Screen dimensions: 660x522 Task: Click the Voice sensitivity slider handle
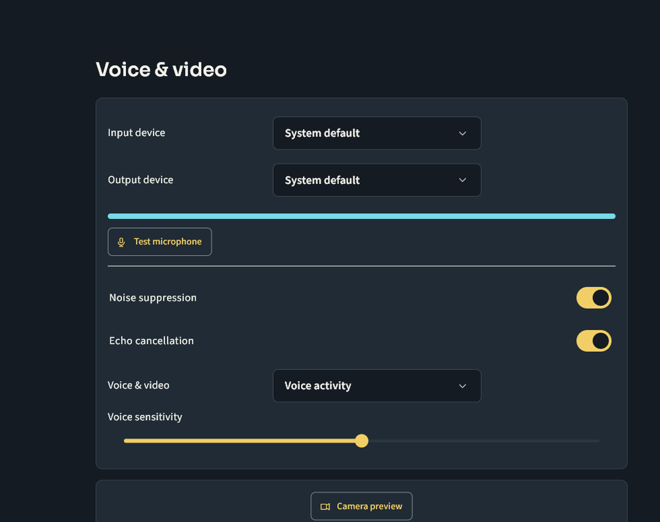click(x=361, y=441)
